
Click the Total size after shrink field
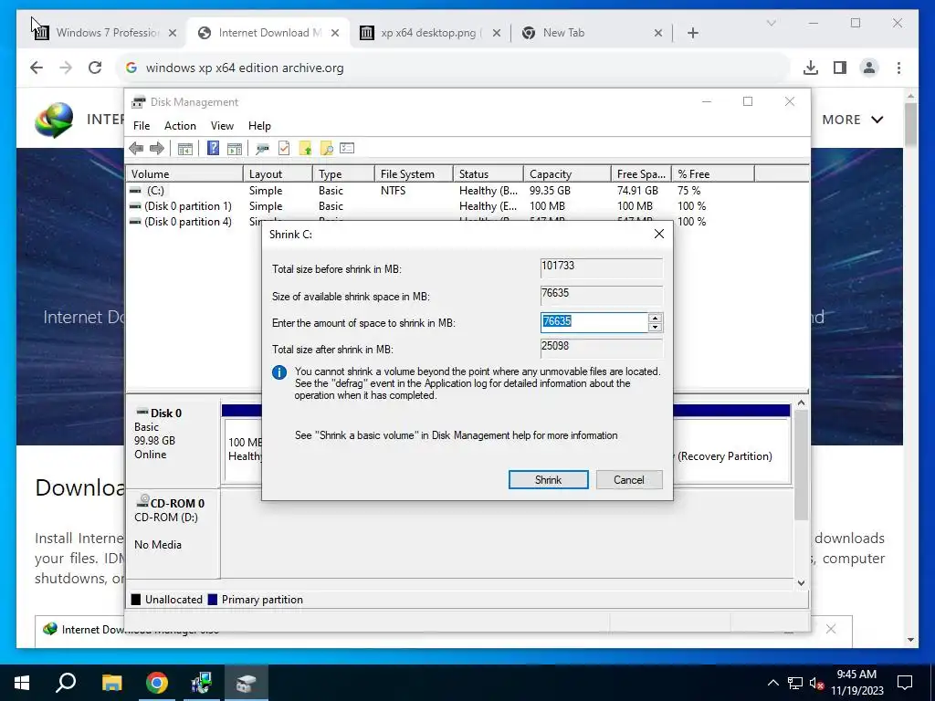coord(601,348)
